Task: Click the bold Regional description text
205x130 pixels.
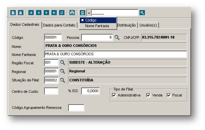Action: [x=77, y=71]
